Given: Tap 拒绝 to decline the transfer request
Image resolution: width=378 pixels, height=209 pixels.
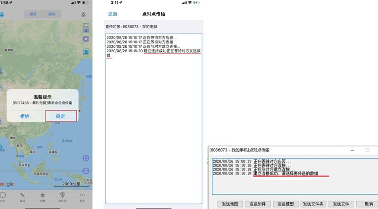Looking at the screenshot, I should tap(24, 116).
